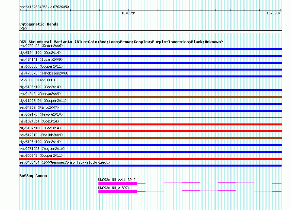Click the blue bar under esv2761058
291x210 pixels.
click(x=150, y=152)
